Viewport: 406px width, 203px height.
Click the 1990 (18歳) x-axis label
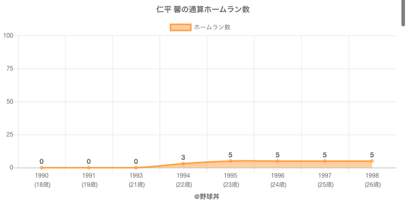(42, 180)
